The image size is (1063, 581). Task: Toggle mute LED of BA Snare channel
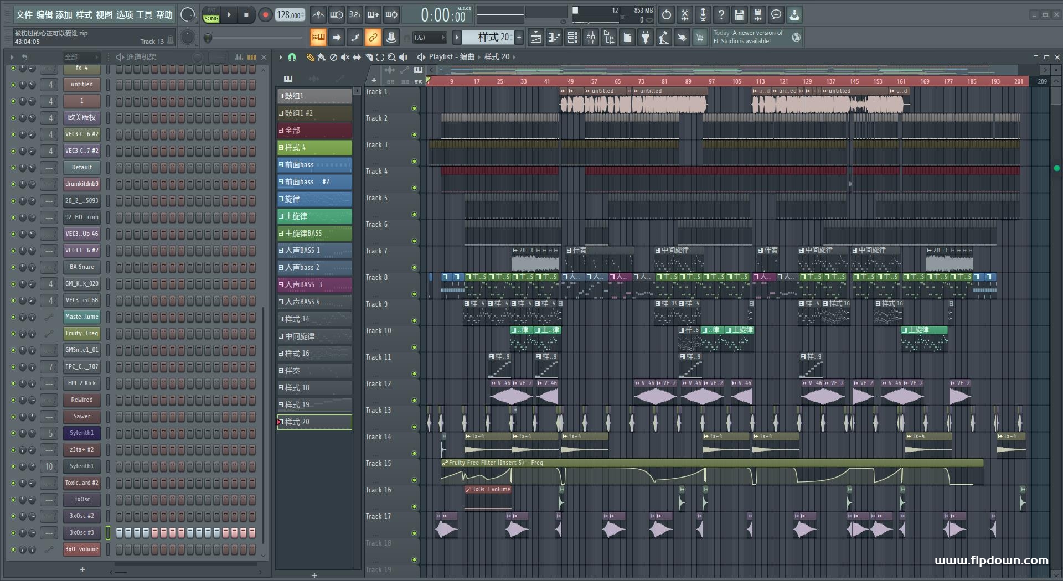tap(13, 267)
